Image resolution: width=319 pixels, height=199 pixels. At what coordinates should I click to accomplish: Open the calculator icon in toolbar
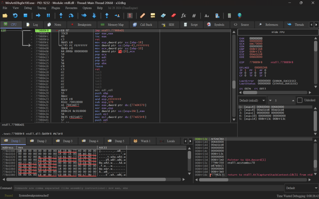point(229,15)
